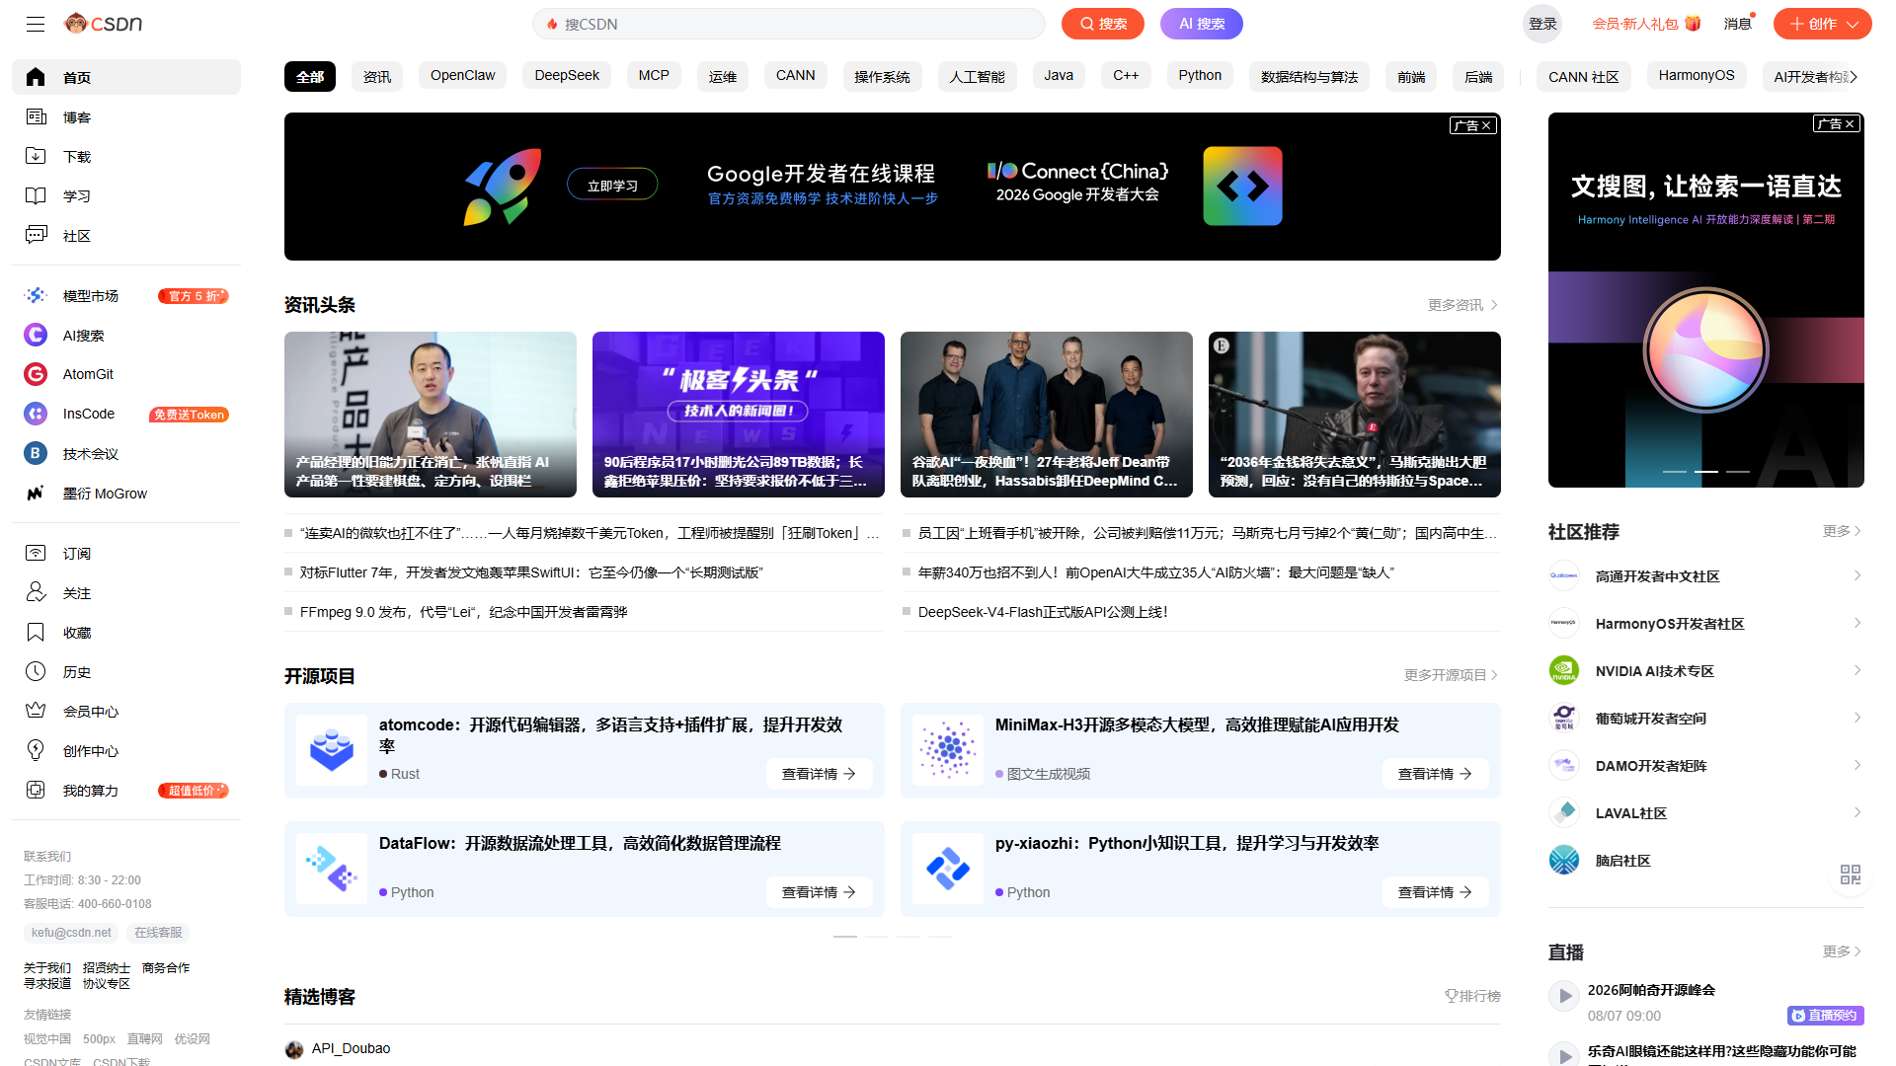Switch to the 资讯 tab
Screen dimensions: 1896x1066
pyautogui.click(x=377, y=77)
